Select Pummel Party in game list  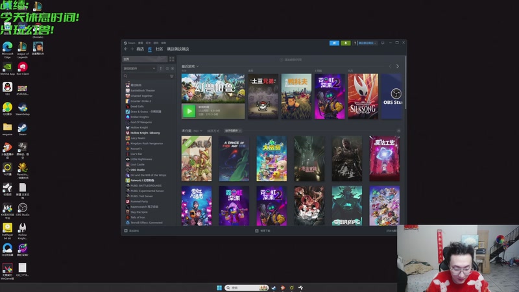click(139, 201)
